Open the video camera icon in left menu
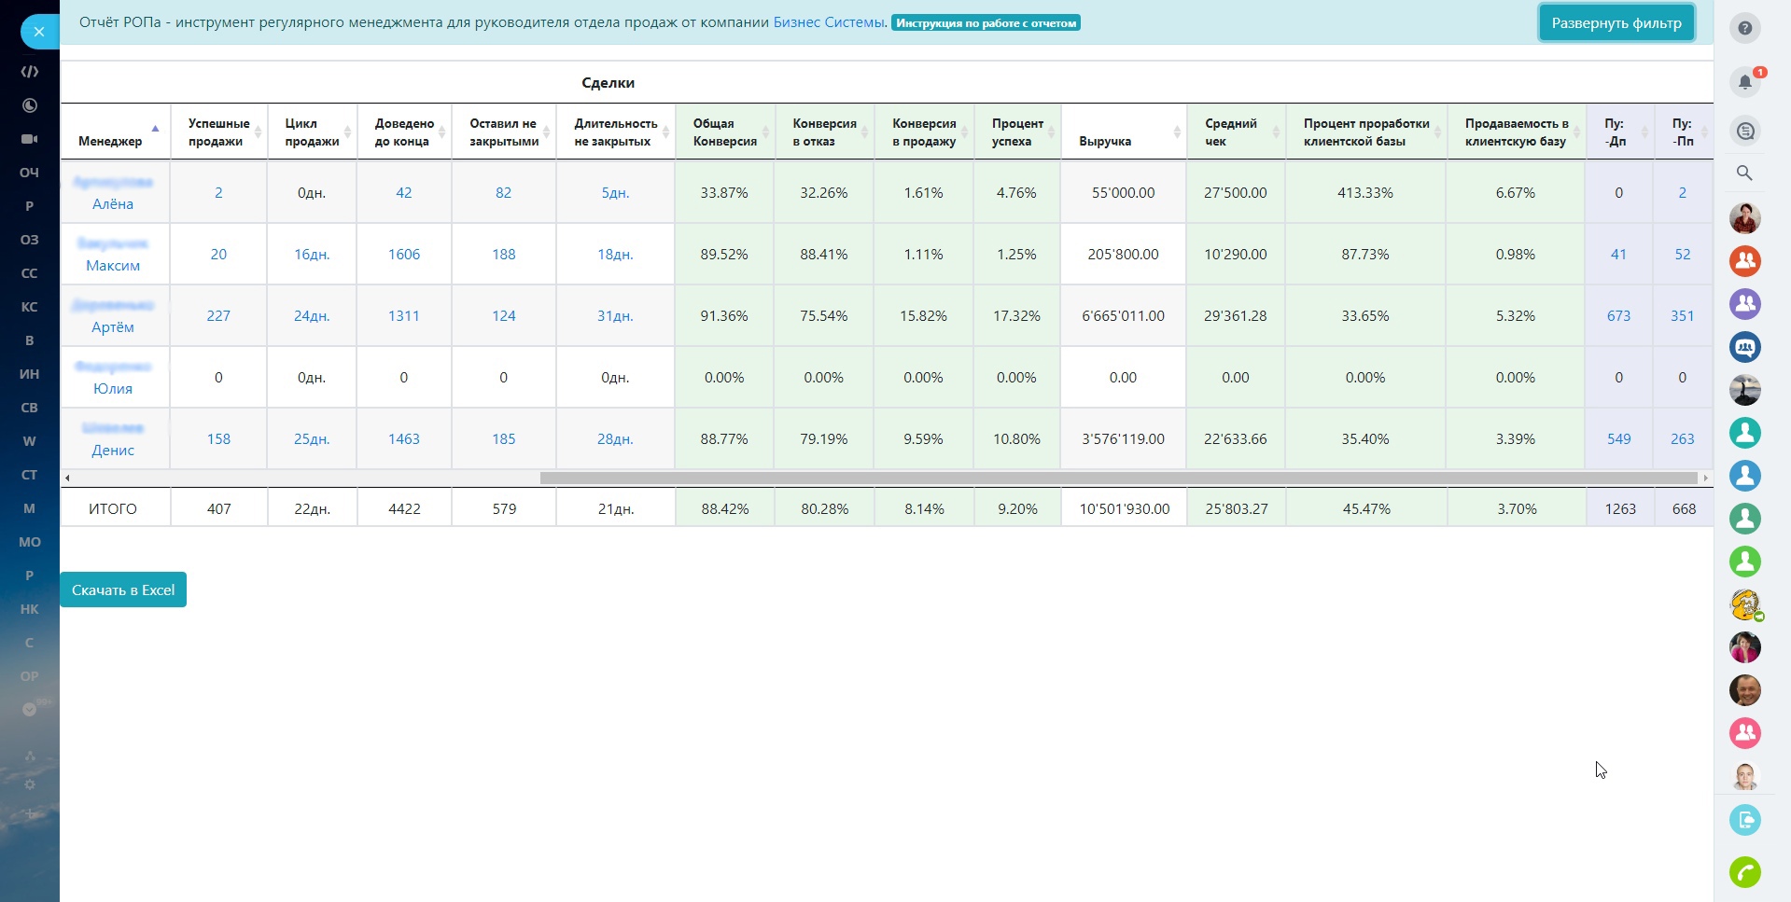The width and height of the screenshot is (1791, 902). [x=30, y=139]
